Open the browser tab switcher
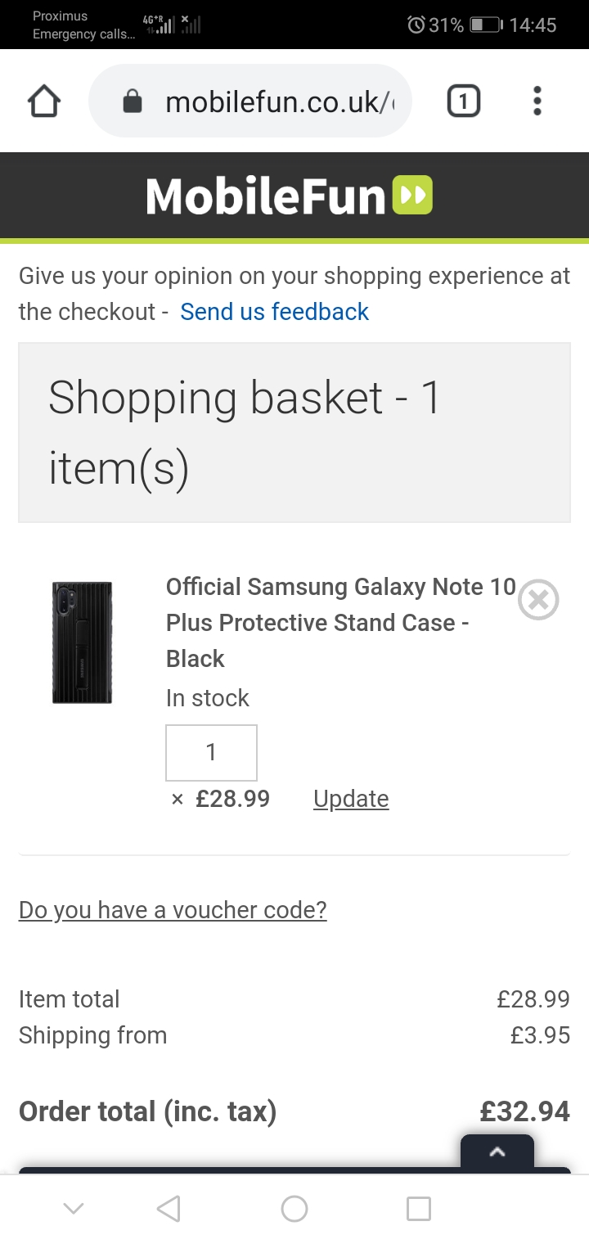Screen dimensions: 589x1244 (x=463, y=101)
